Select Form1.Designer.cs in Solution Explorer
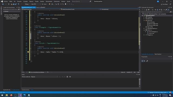 point(153,32)
